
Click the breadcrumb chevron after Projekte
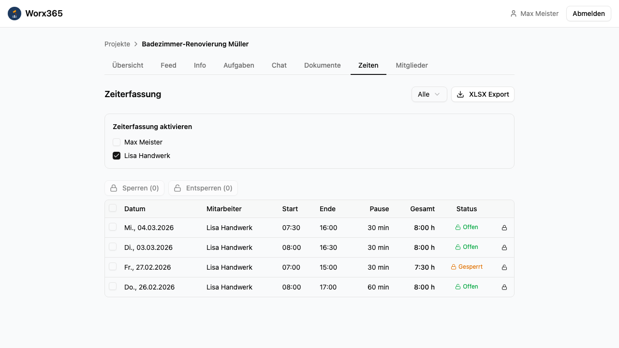pyautogui.click(x=136, y=44)
